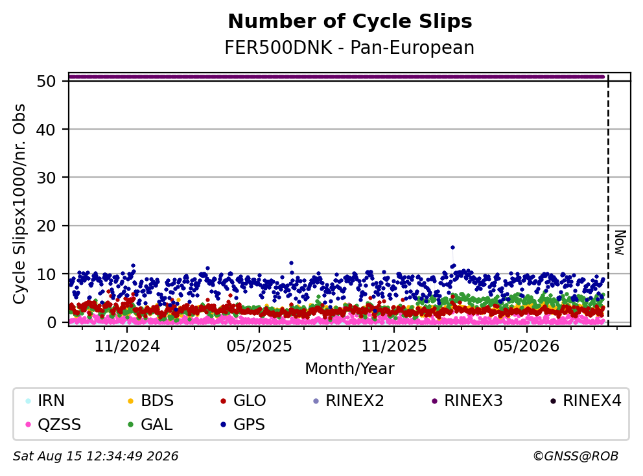The width and height of the screenshot is (643, 476).
Task: Click the 11/2025 x-axis tick label
Action: tap(393, 346)
